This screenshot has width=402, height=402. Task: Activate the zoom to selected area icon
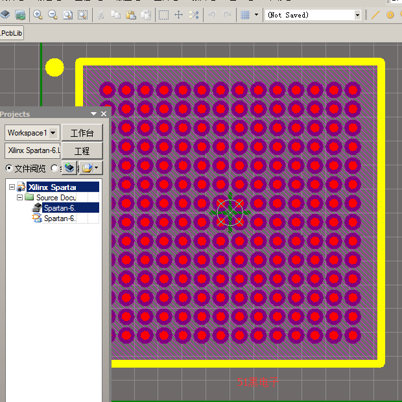coord(82,15)
